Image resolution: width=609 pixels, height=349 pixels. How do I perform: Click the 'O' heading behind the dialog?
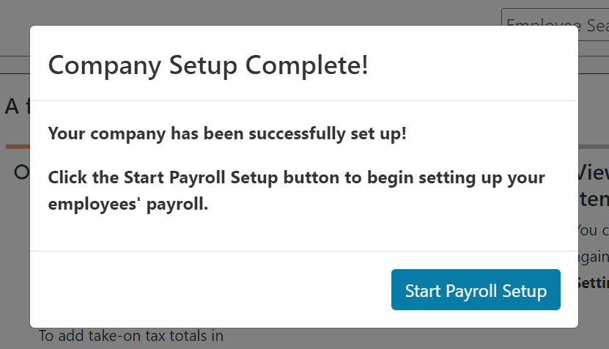click(21, 172)
